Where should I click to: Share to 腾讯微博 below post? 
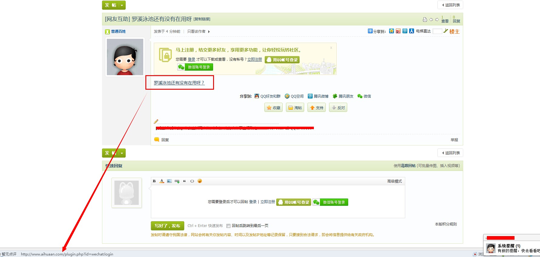click(x=318, y=96)
